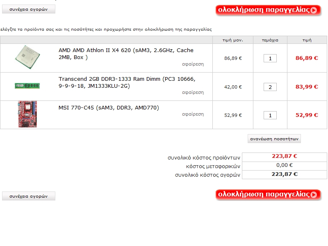Click the red row total '52,99 €'
This screenshot has width=328, height=246.
pyautogui.click(x=307, y=115)
